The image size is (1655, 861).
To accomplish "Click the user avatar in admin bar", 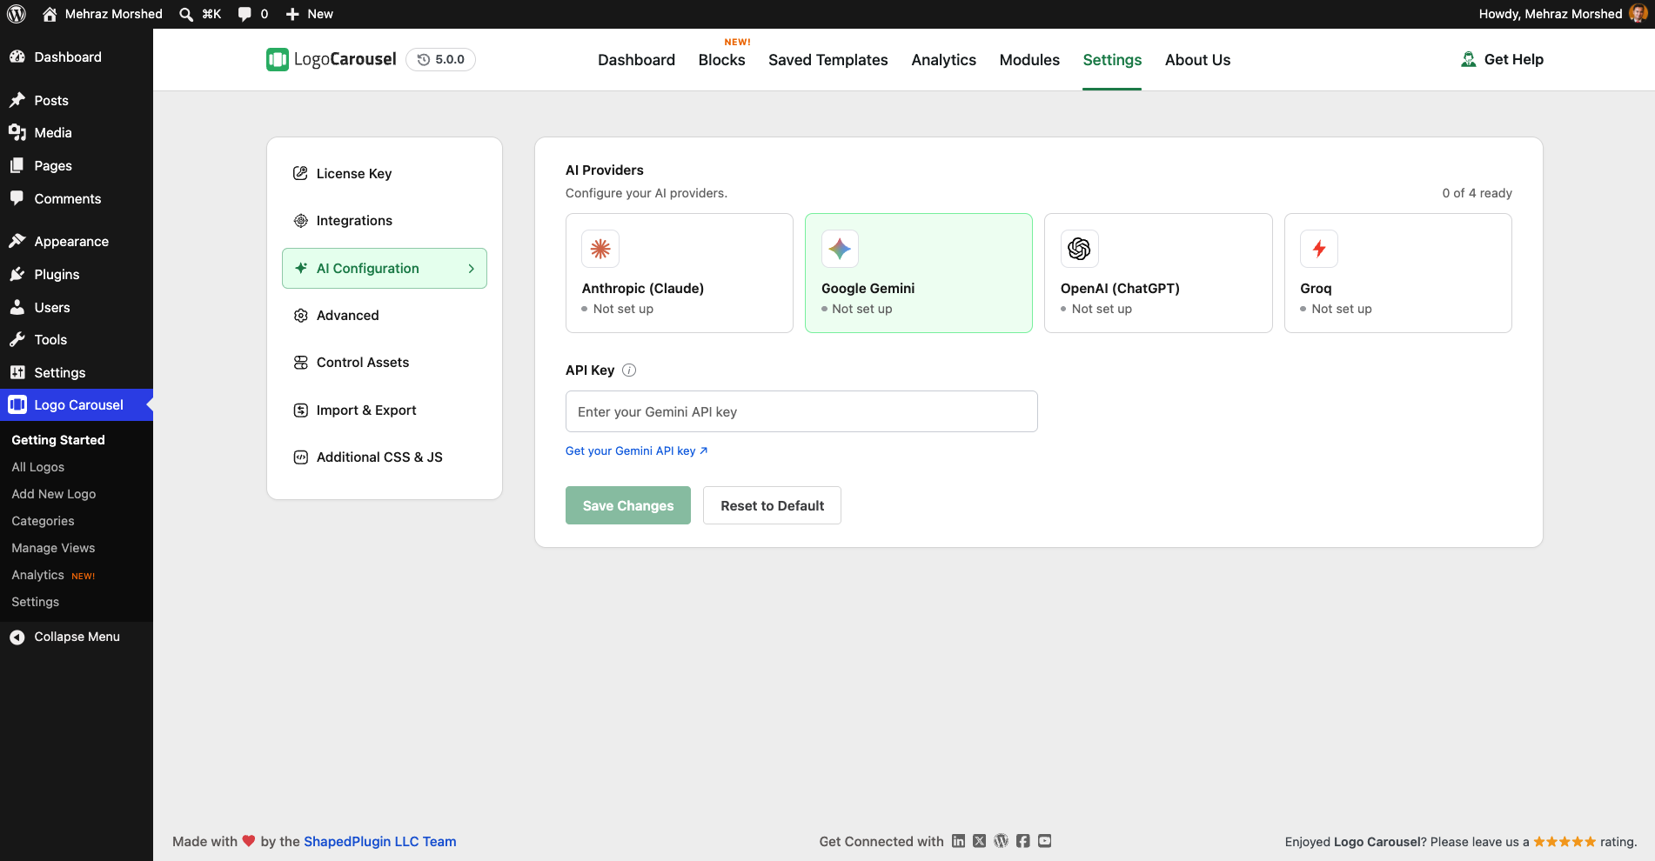I will (x=1638, y=14).
